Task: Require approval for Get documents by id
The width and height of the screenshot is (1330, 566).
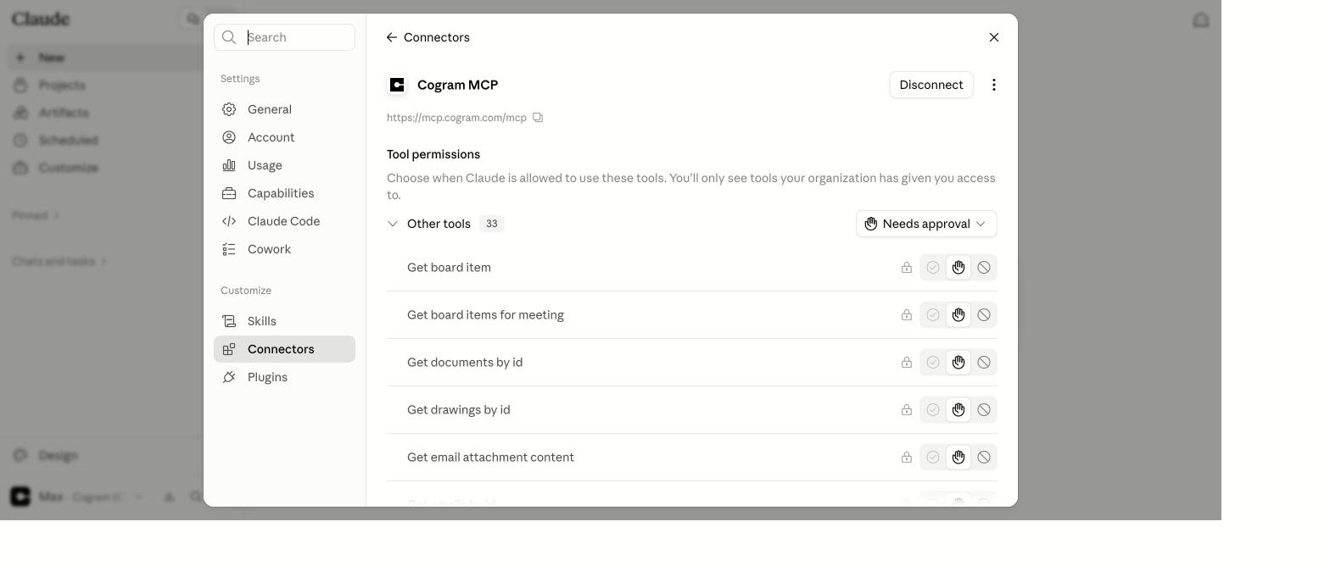Action: tap(958, 363)
